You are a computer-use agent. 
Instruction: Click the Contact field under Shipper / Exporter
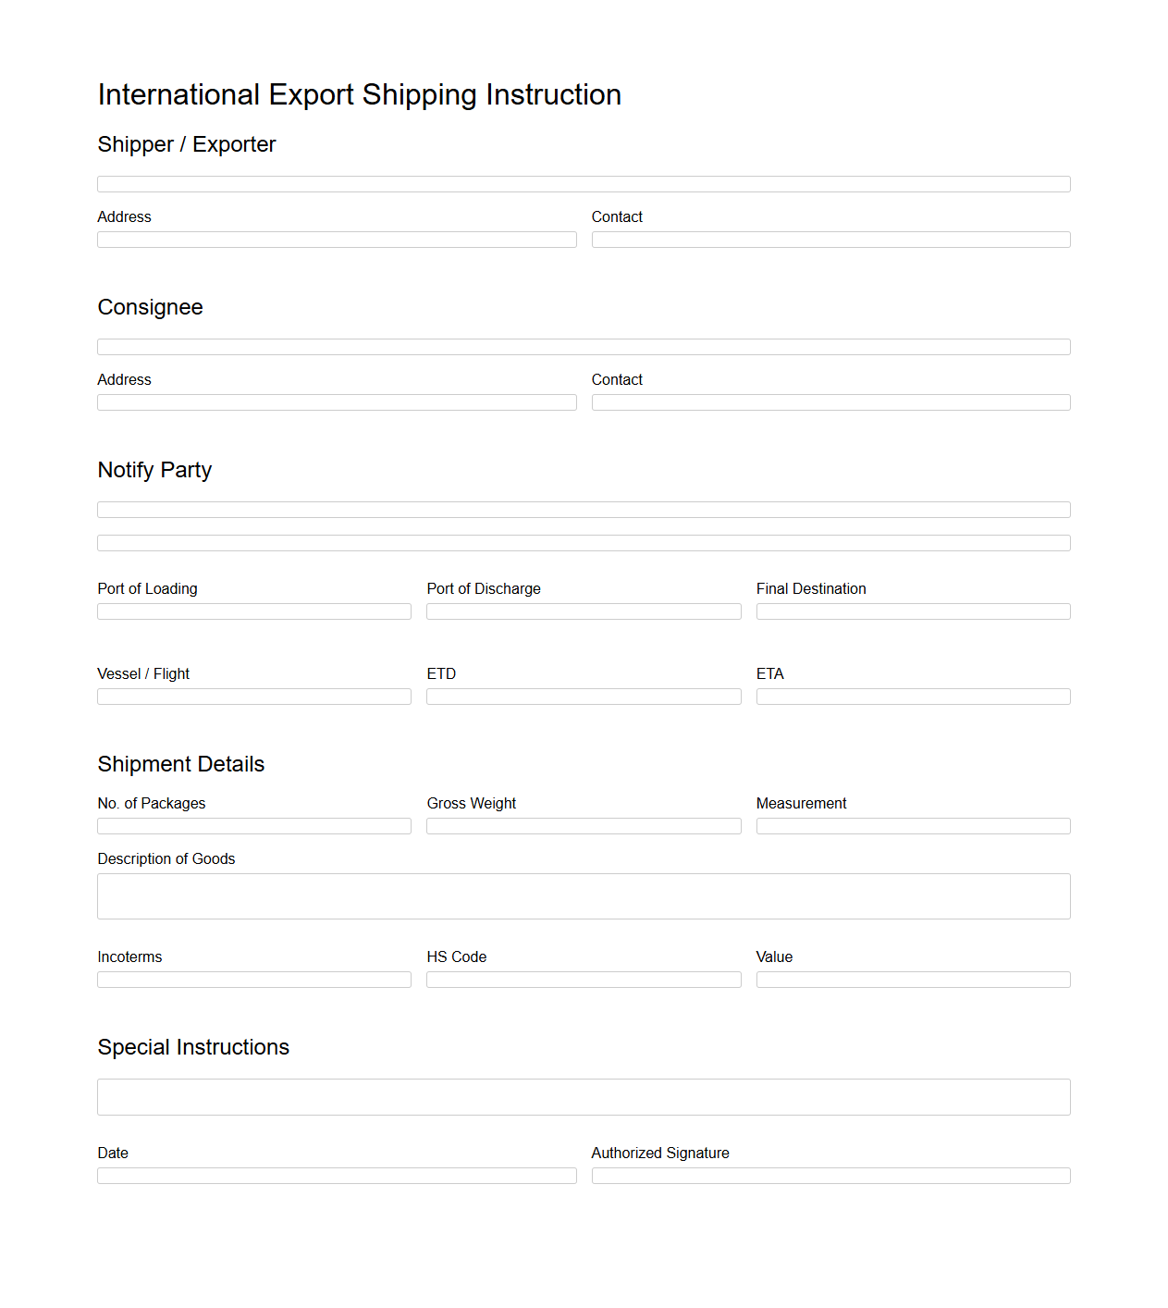tap(830, 239)
